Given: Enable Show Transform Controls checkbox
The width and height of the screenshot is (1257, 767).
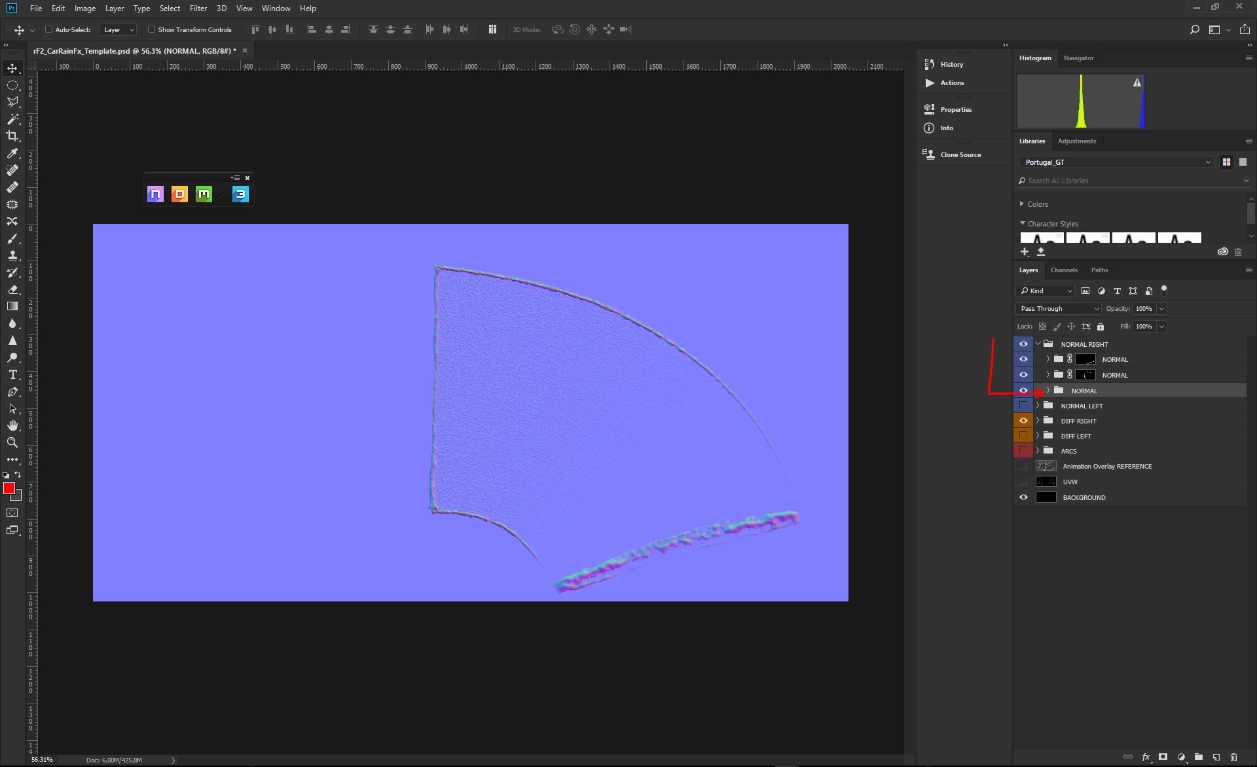Looking at the screenshot, I should pos(151,29).
